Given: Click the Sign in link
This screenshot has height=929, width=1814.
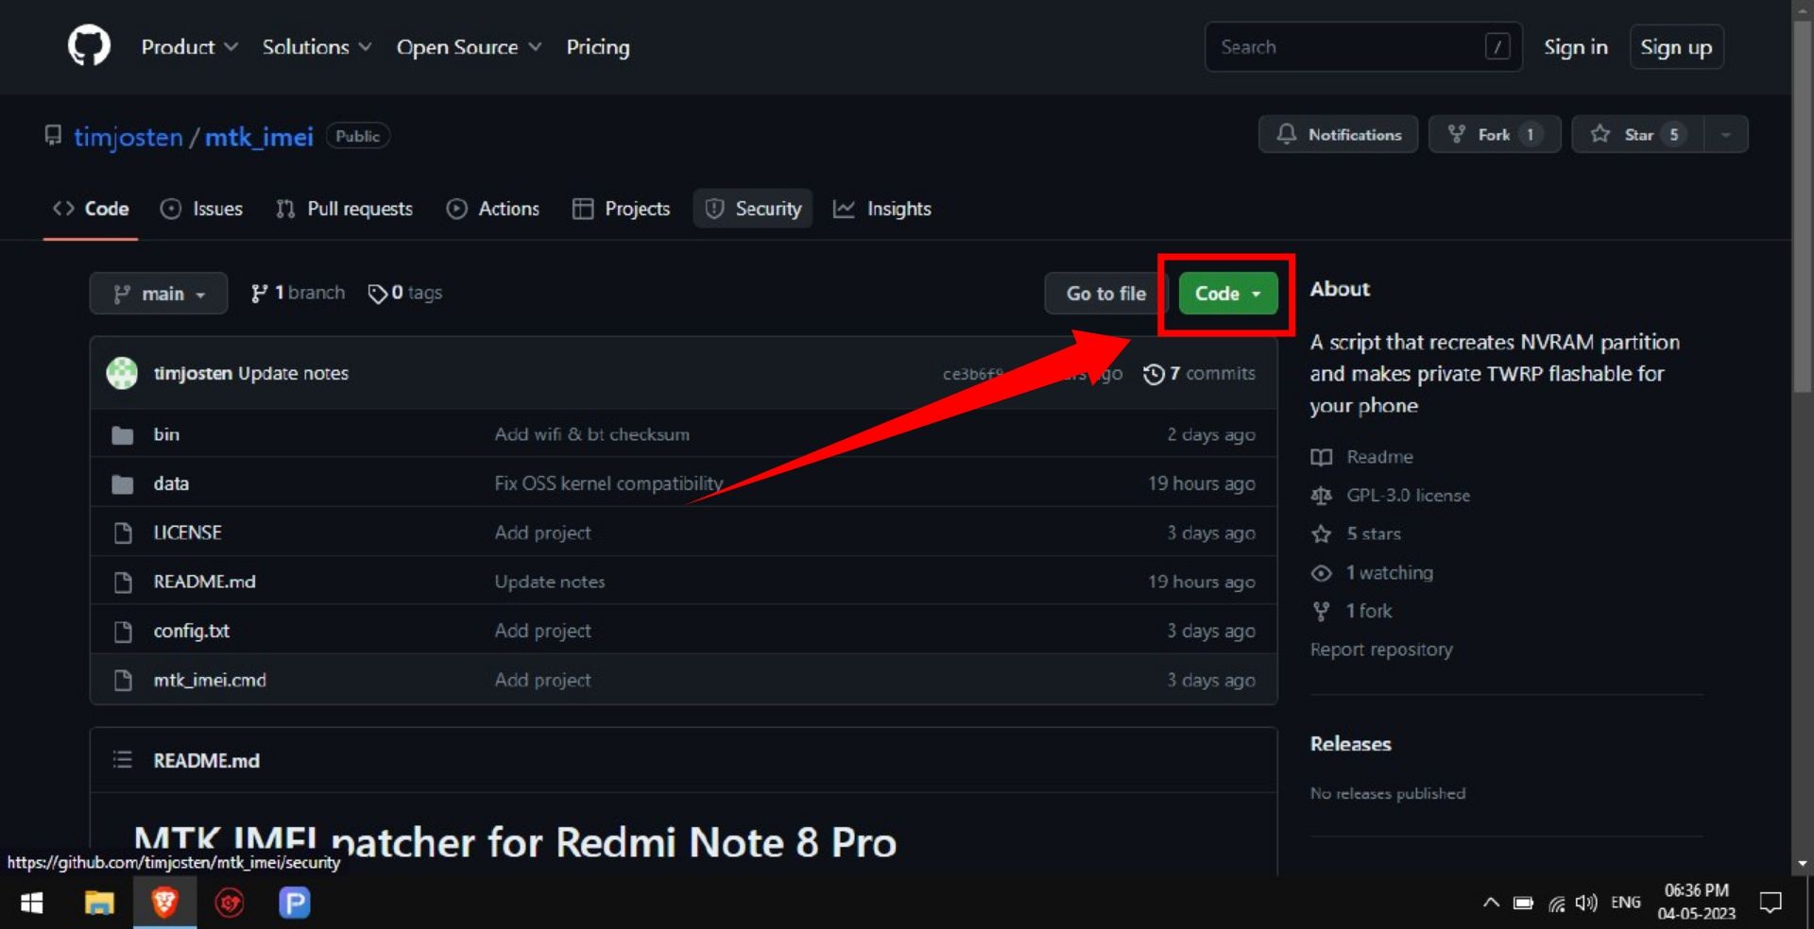Looking at the screenshot, I should [x=1575, y=46].
